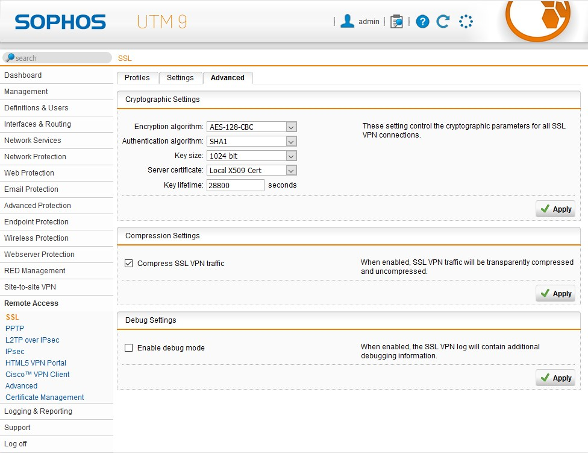
Task: Expand the Encryption algorithm dropdown
Action: coord(291,127)
